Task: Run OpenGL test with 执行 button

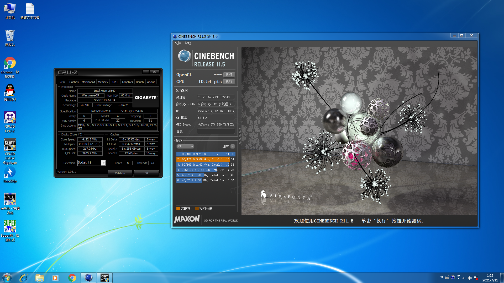Action: click(x=229, y=75)
